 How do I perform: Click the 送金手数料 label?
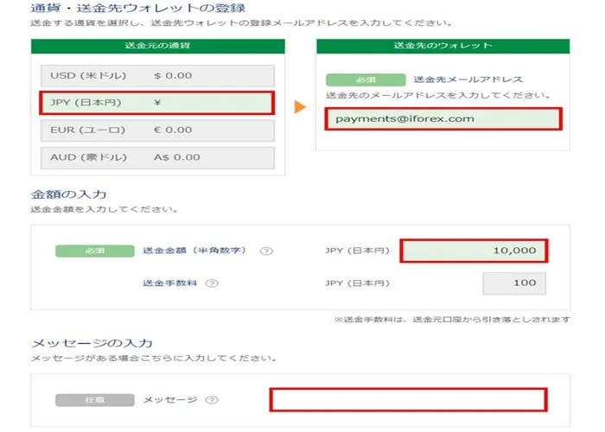(x=169, y=283)
